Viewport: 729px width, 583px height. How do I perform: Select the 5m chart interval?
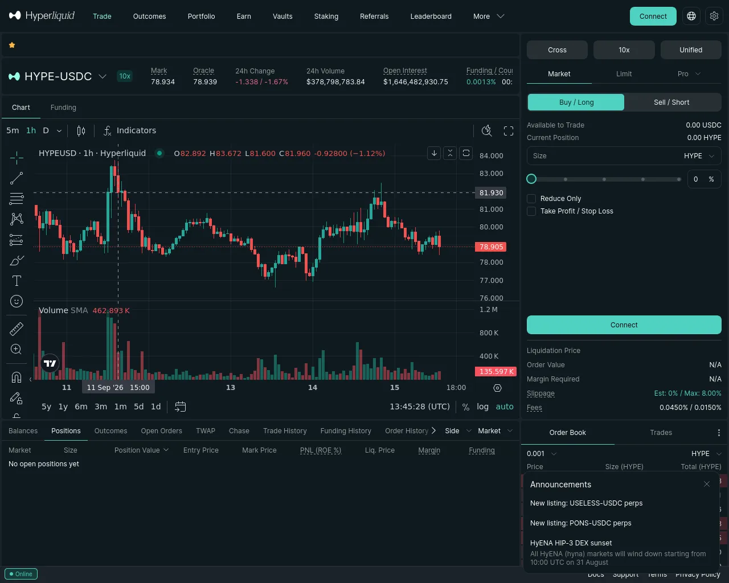coord(13,130)
